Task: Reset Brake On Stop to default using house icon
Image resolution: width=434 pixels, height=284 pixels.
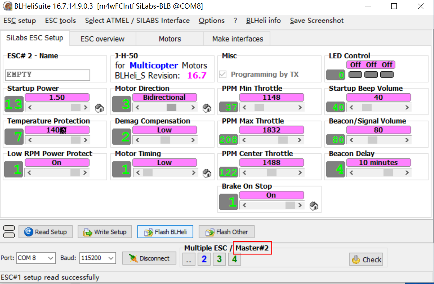Action: [313, 206]
